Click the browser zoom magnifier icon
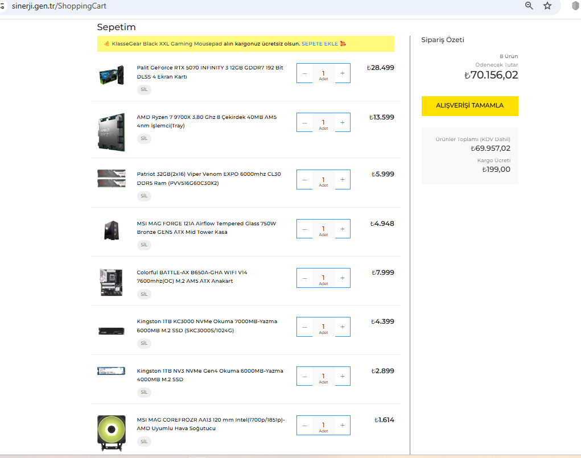581x458 pixels. coord(529,6)
